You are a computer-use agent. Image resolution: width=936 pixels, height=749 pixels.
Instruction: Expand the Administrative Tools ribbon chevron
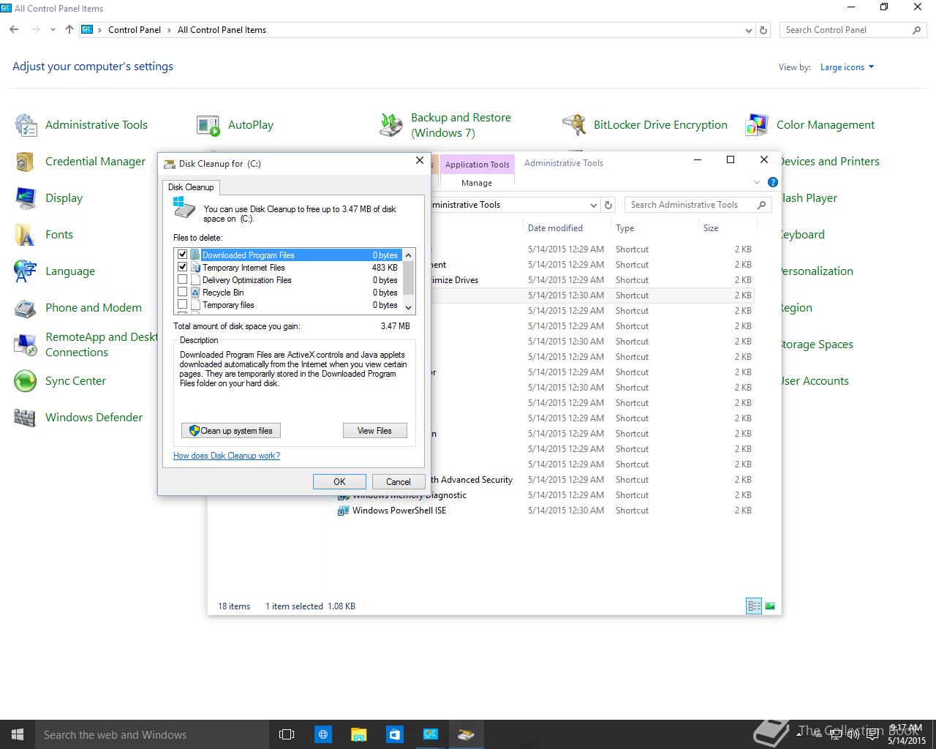pyautogui.click(x=757, y=182)
